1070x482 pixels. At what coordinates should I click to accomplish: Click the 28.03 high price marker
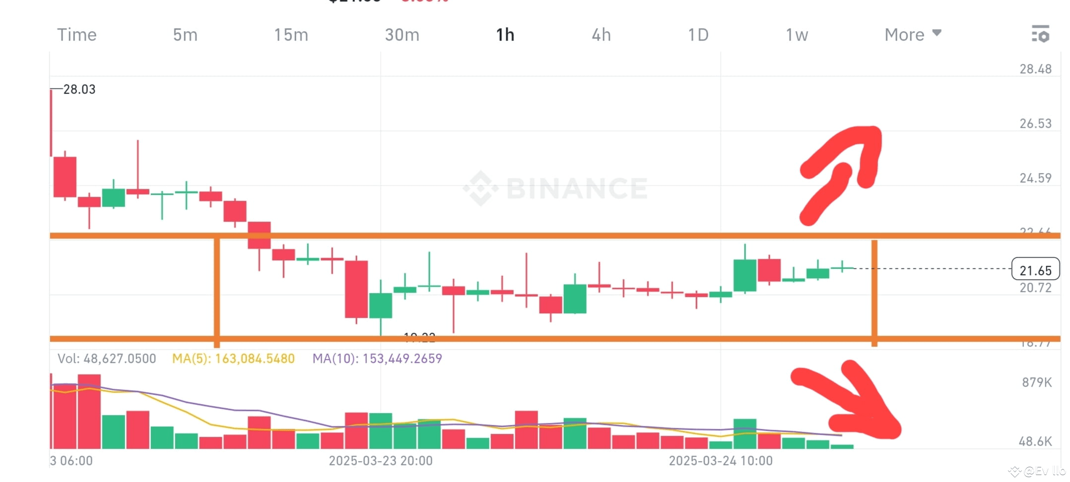(x=79, y=89)
